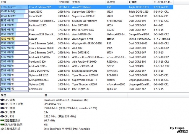The image size is (189, 134).
Task: Click the yellow 7382 MB/秒 result bar
Action: [14, 39]
